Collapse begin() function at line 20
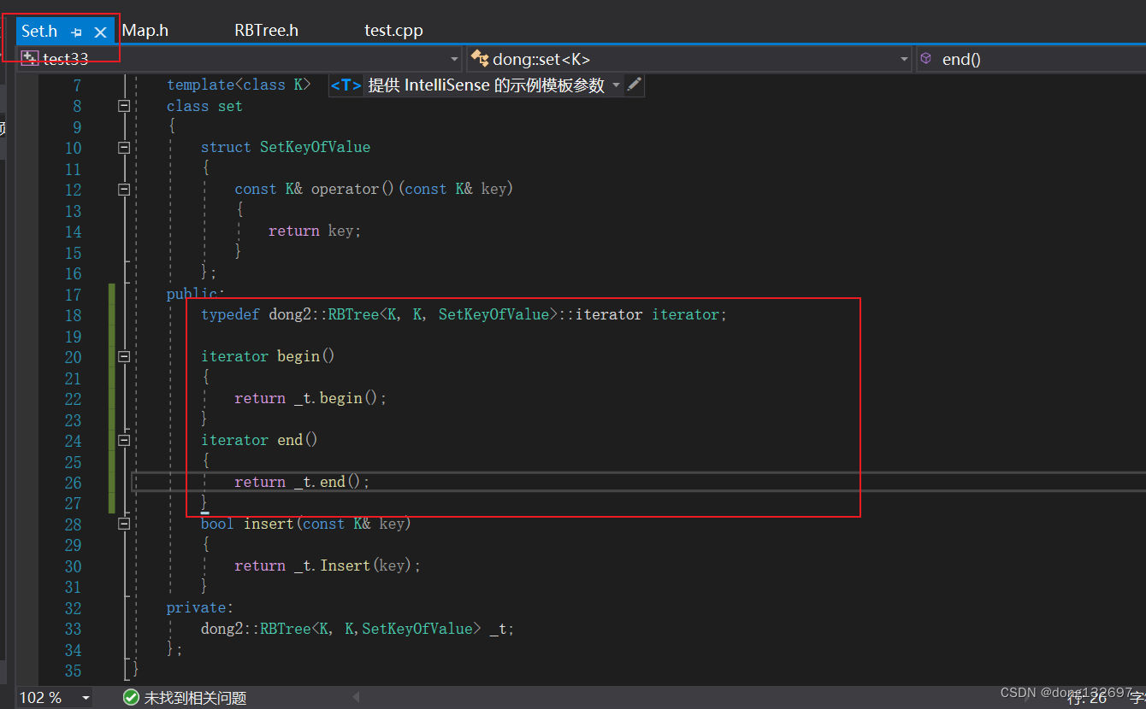 tap(124, 356)
